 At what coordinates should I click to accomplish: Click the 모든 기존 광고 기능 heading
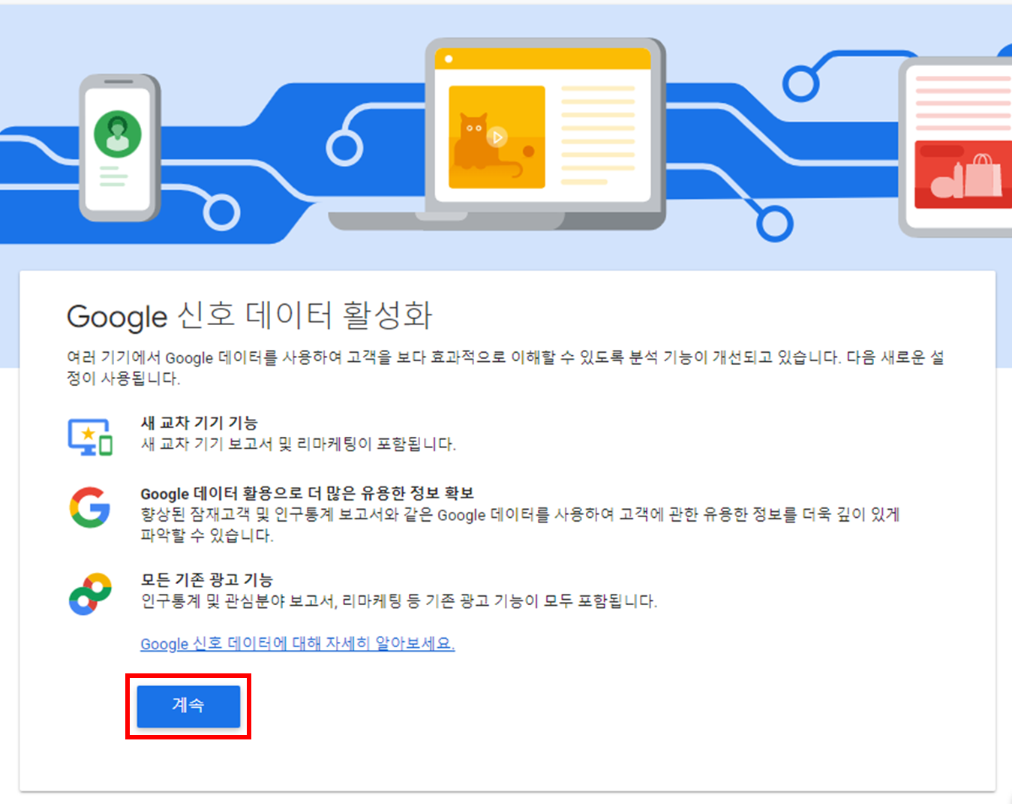[x=207, y=580]
